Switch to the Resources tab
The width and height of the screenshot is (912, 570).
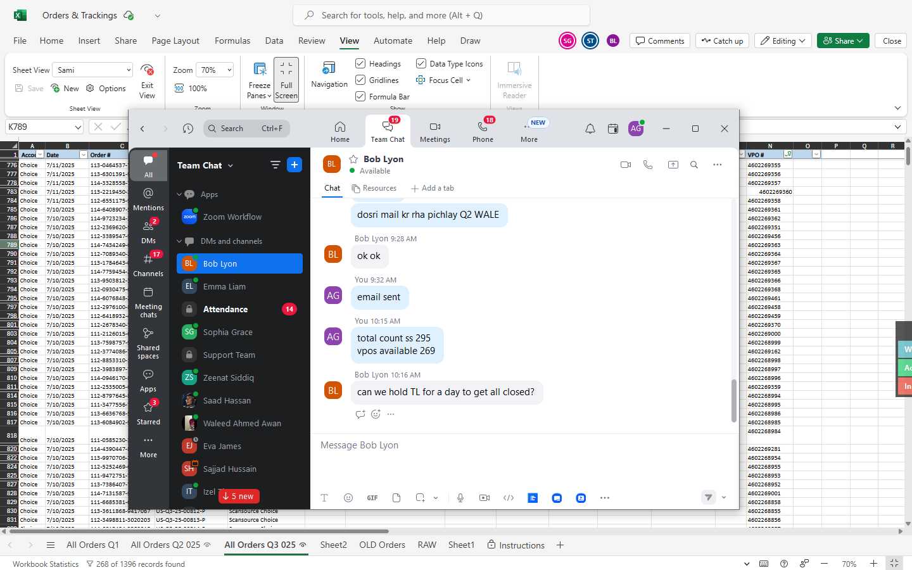(x=374, y=188)
